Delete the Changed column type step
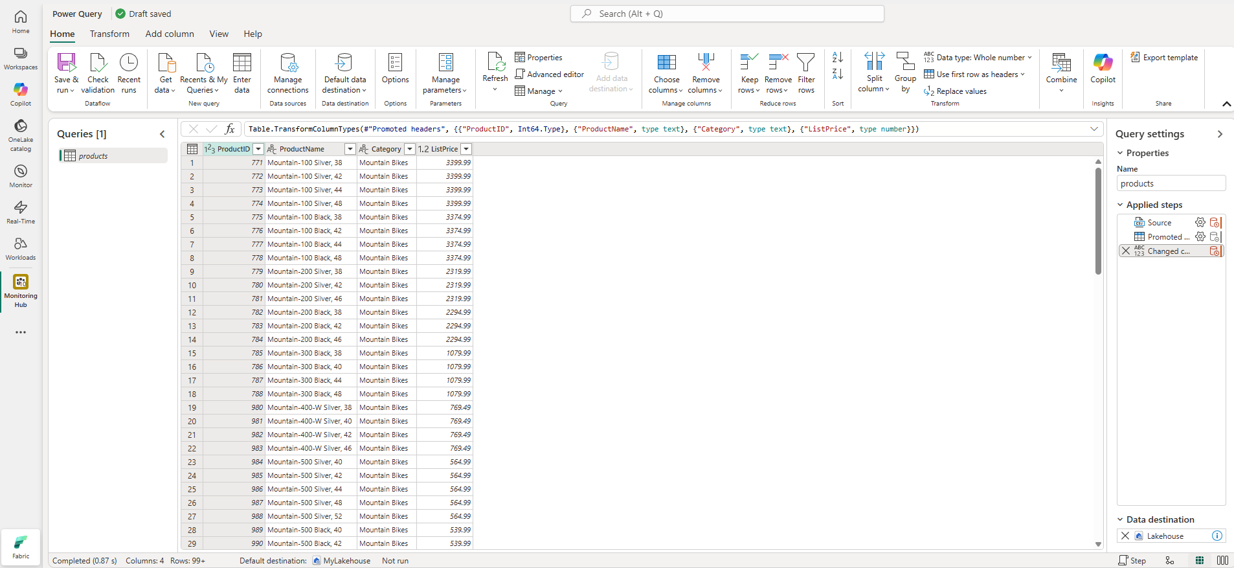The image size is (1234, 568). pyautogui.click(x=1126, y=251)
